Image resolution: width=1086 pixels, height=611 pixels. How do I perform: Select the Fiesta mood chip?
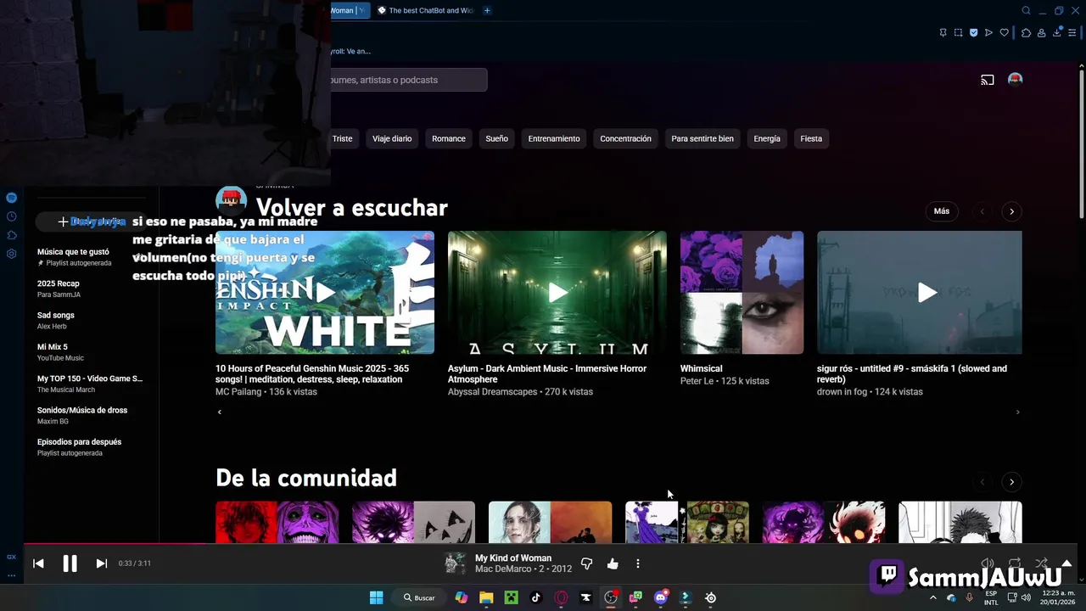coord(811,138)
